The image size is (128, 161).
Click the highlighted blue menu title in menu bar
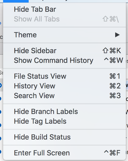tap(16, 1)
